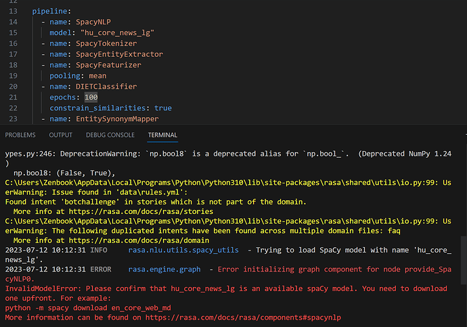The height and width of the screenshot is (327, 467).
Task: Click the 'mean' value on line 19
Action: pyautogui.click(x=97, y=76)
